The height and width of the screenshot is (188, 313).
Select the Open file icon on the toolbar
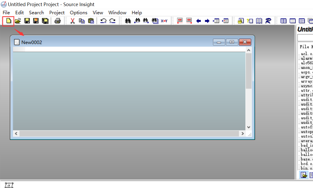pos(18,21)
